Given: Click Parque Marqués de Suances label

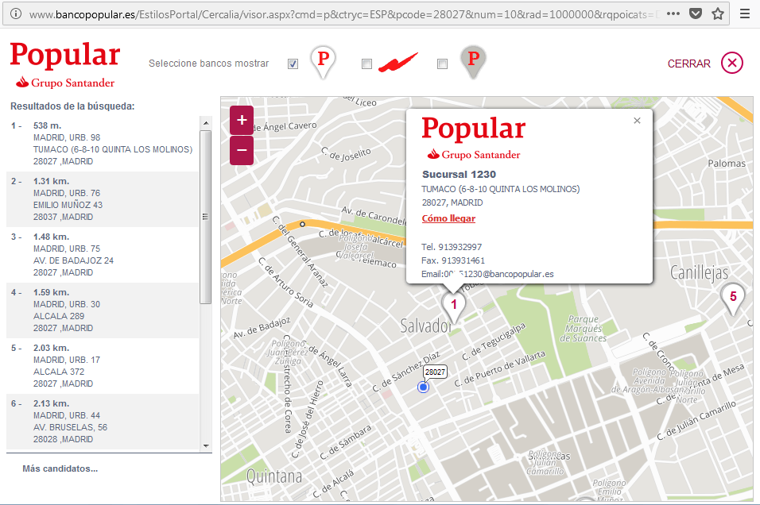Looking at the screenshot, I should pyautogui.click(x=583, y=329).
